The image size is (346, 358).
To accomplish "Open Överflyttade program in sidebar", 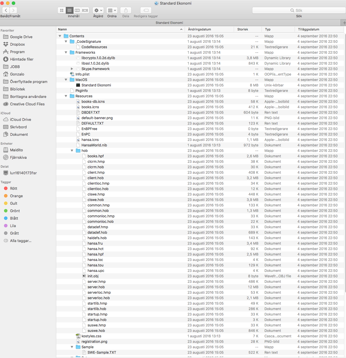I will point(29,82).
